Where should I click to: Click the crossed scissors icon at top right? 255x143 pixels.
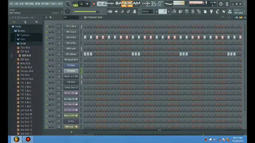point(227,4)
